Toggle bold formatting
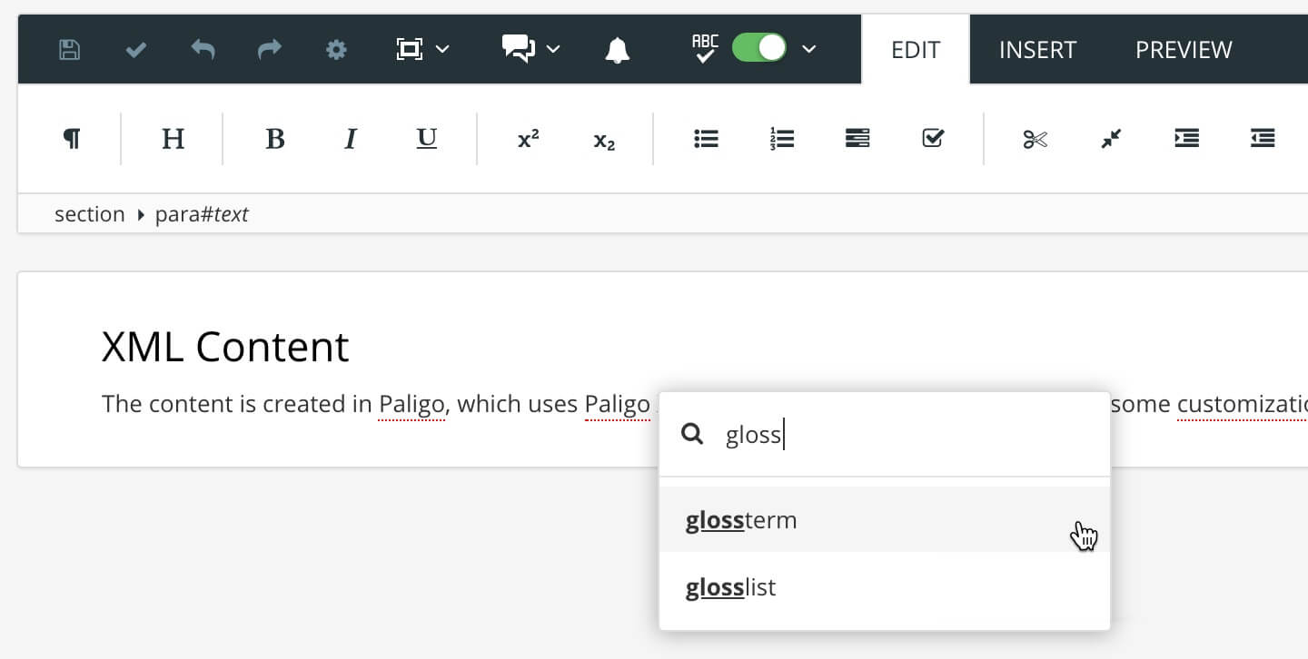1308x659 pixels. tap(274, 138)
